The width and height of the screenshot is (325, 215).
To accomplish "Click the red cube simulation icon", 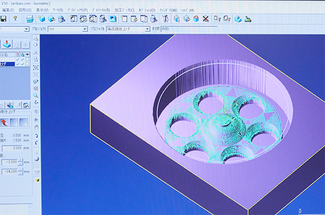I will (196, 19).
